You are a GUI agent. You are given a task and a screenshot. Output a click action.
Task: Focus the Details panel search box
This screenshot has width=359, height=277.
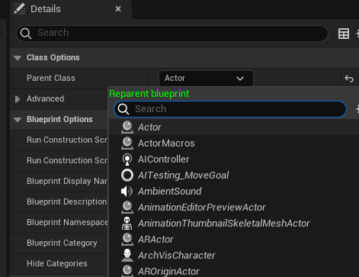point(172,33)
